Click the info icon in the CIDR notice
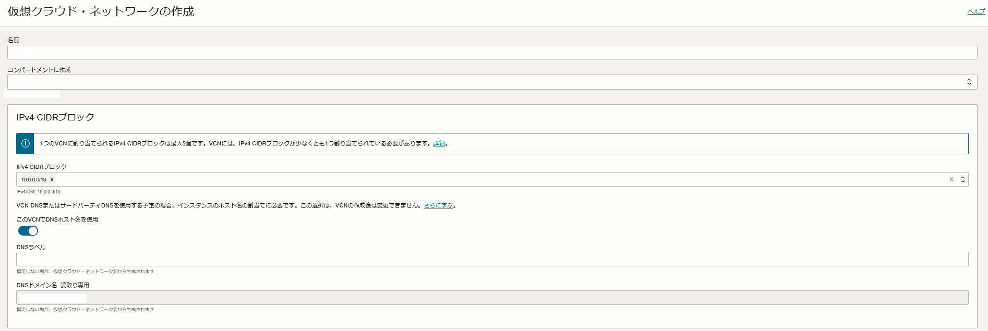Screen dimensions: 988x331 25,143
